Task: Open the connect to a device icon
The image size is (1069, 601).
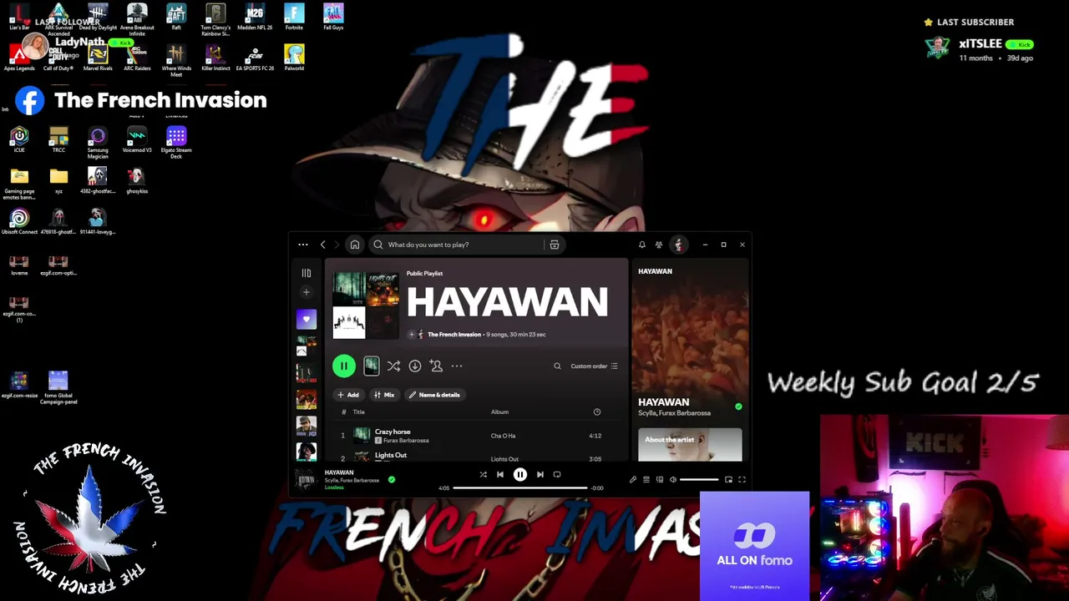Action: click(659, 480)
